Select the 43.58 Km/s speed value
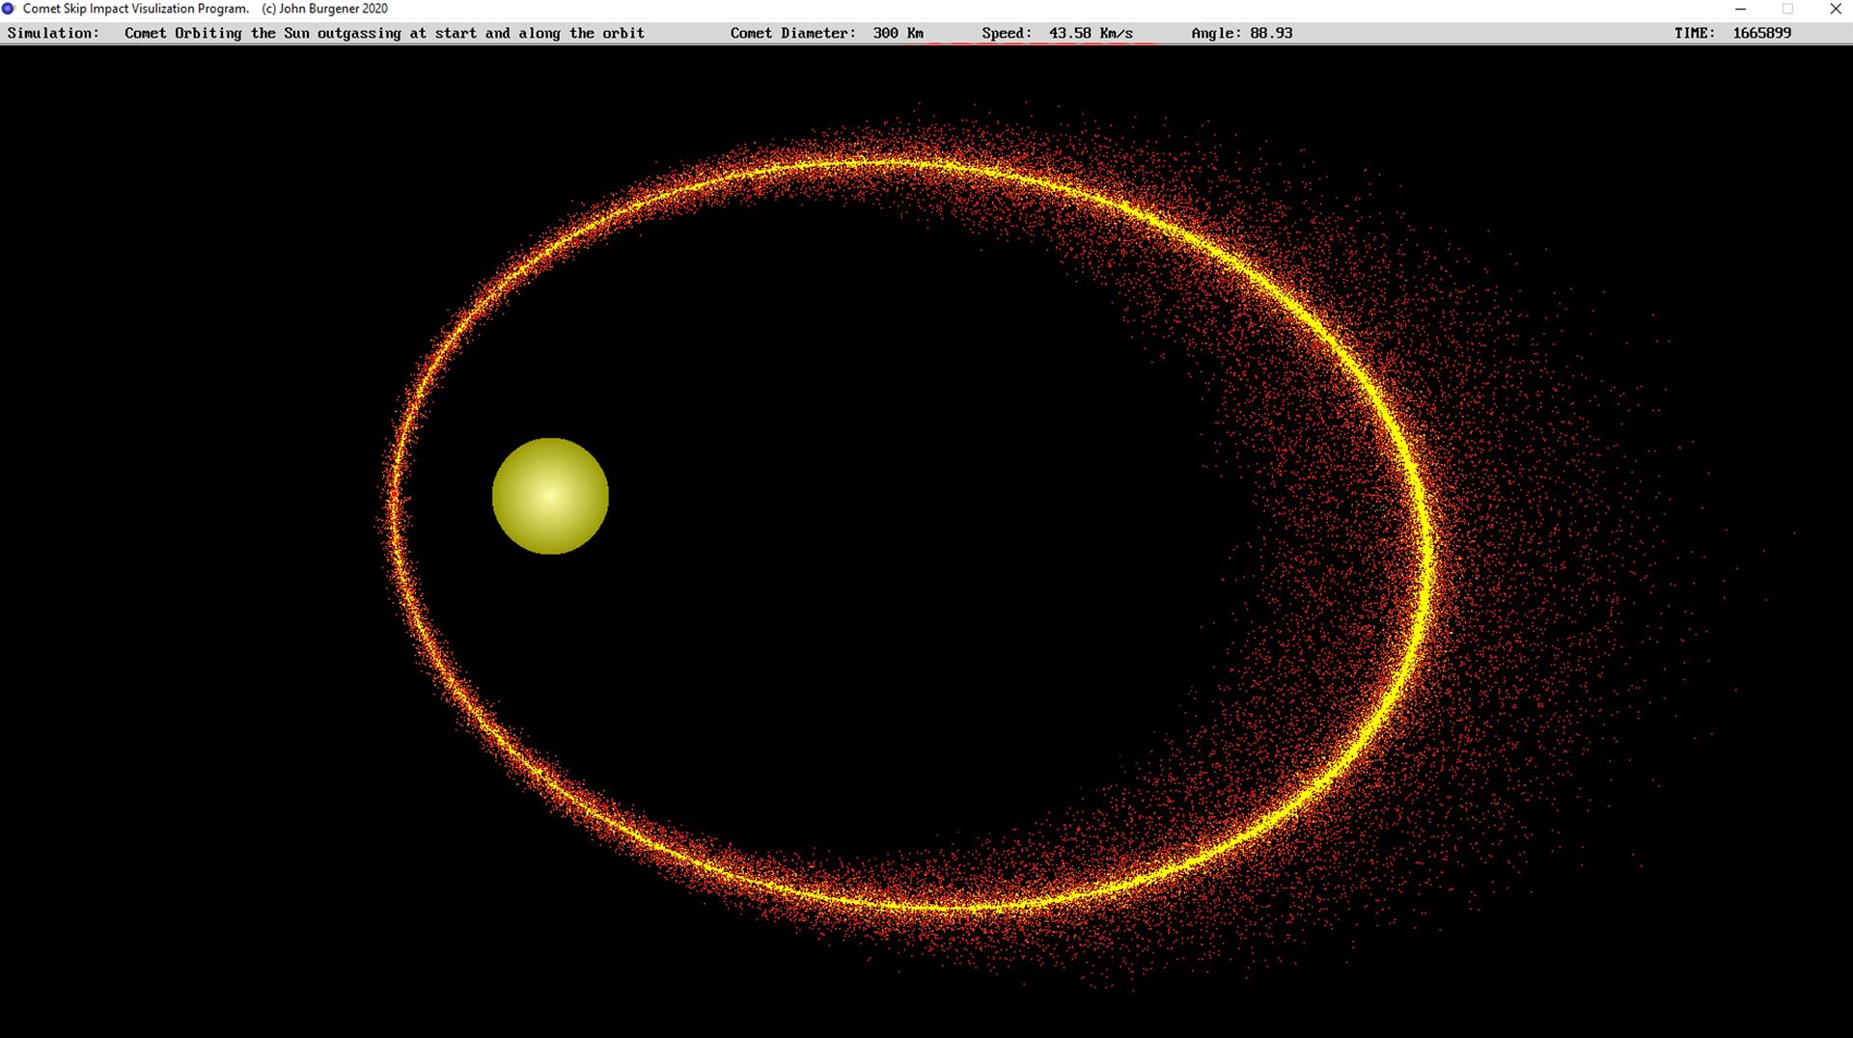The width and height of the screenshot is (1853, 1038). 1091,33
